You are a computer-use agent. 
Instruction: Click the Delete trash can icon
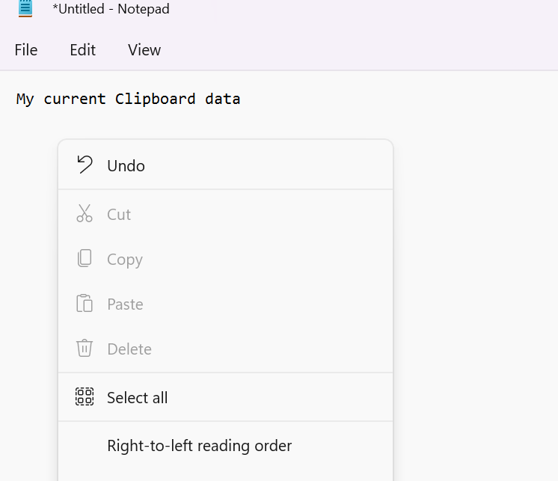pos(85,349)
